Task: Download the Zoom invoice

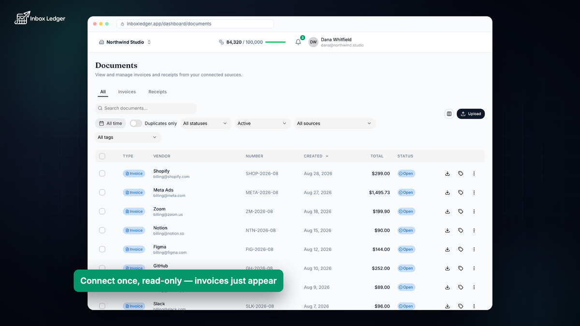Action: click(448, 212)
